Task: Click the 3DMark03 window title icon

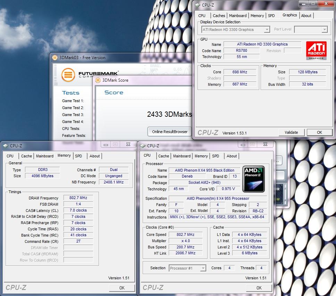Action: pos(55,57)
